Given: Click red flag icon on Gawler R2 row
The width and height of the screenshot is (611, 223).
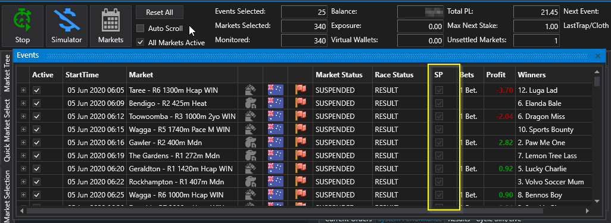Looking at the screenshot, I should [x=300, y=143].
